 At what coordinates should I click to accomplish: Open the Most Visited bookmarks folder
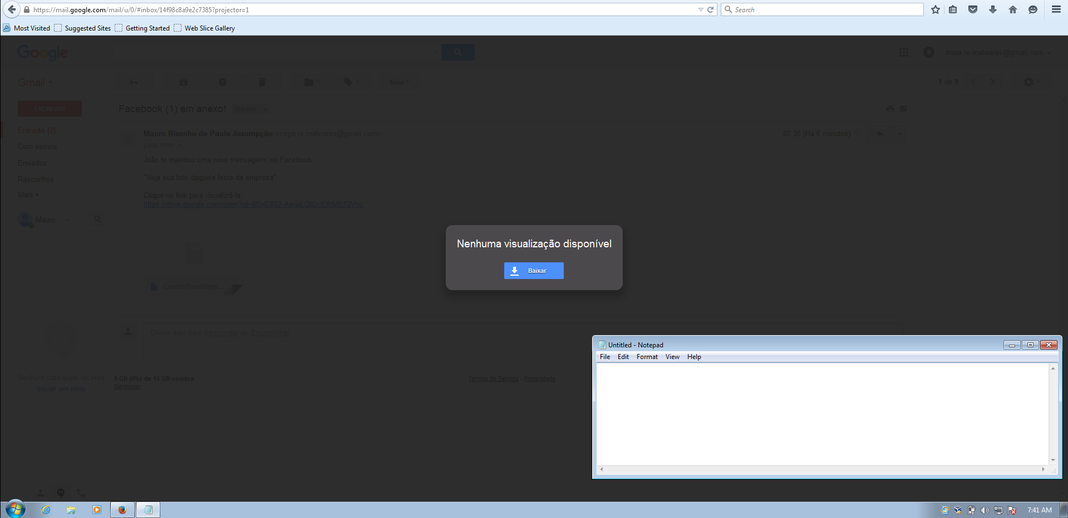point(27,28)
